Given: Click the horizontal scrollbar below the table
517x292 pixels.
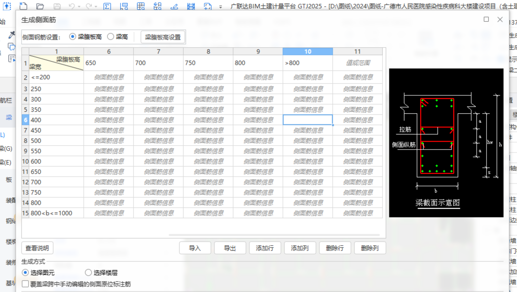Looking at the screenshot, I should 274,235.
